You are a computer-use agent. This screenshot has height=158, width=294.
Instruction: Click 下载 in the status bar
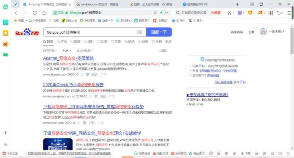246,153
